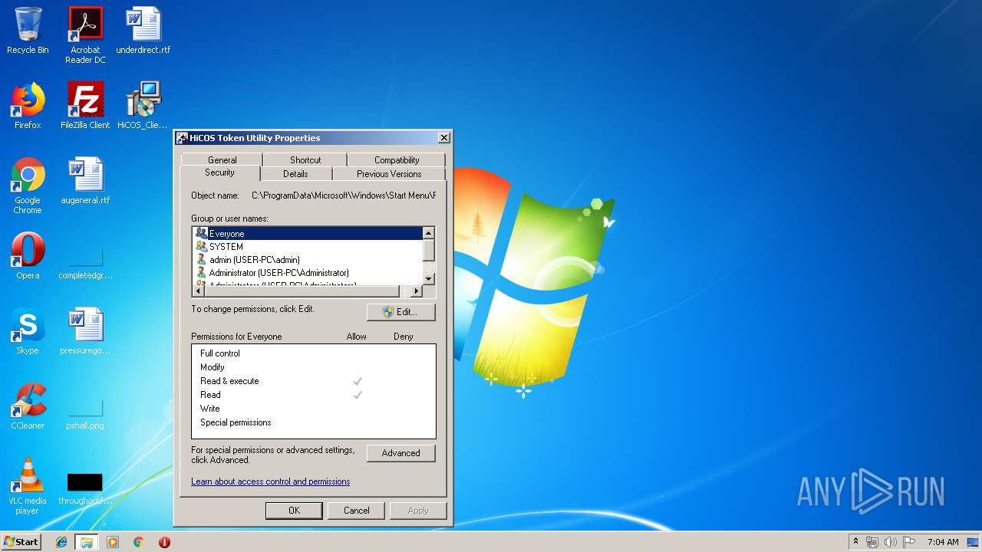Image resolution: width=982 pixels, height=552 pixels.
Task: Click the Start button
Action: 21,542
